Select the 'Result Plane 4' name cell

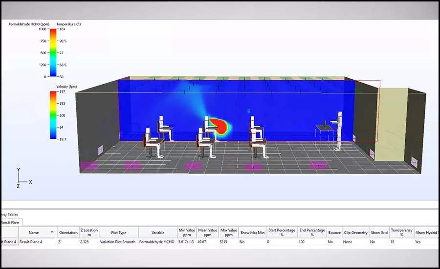[x=38, y=242]
